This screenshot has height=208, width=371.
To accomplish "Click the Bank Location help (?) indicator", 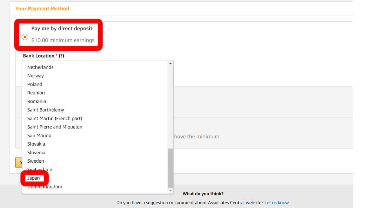I will click(61, 56).
